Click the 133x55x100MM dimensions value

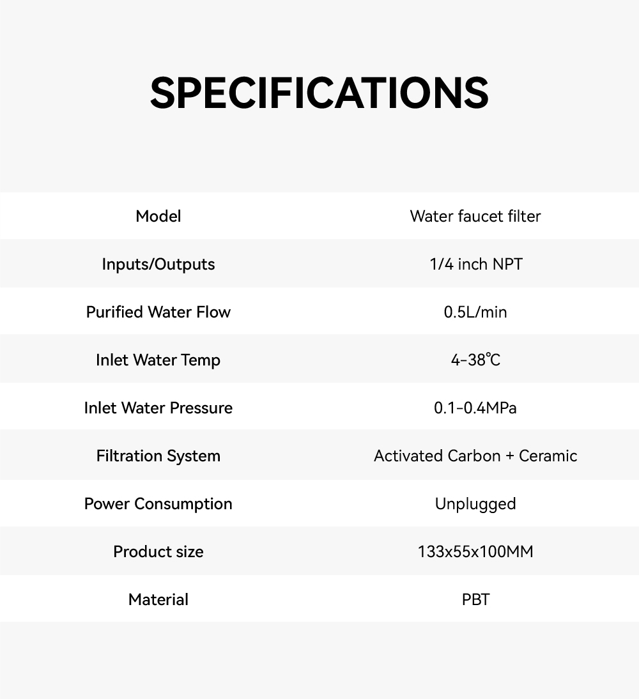(x=475, y=551)
